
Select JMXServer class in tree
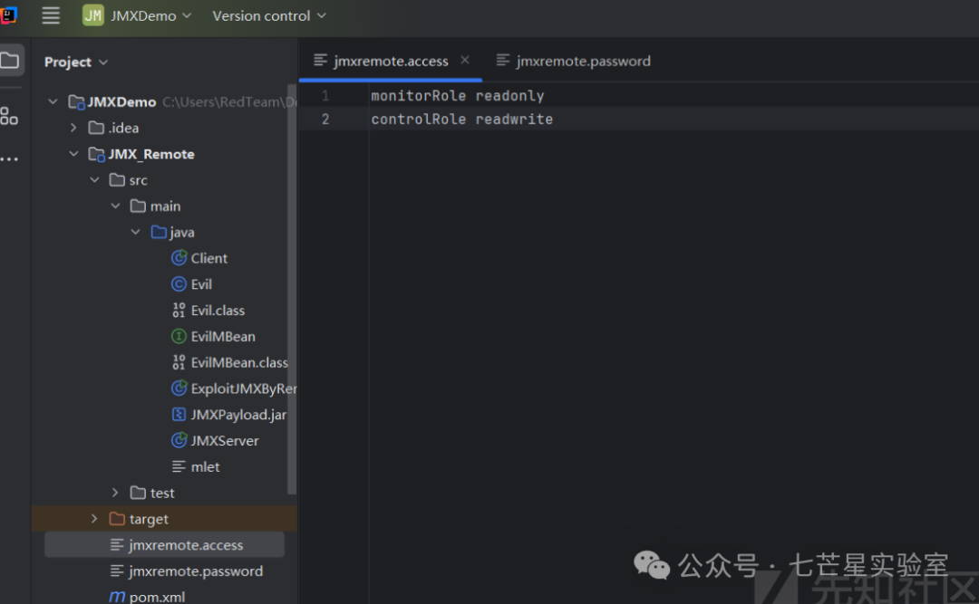click(x=225, y=441)
